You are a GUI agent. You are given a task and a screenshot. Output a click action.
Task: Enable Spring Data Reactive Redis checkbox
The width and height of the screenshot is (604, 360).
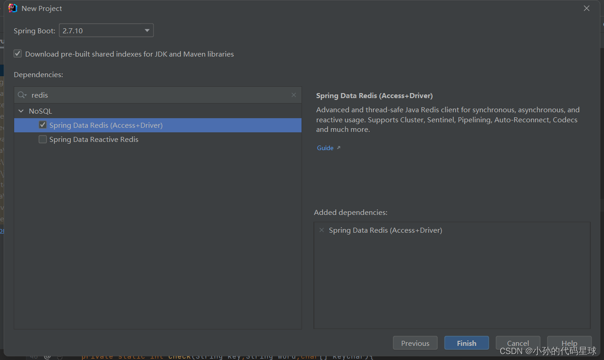(x=42, y=139)
